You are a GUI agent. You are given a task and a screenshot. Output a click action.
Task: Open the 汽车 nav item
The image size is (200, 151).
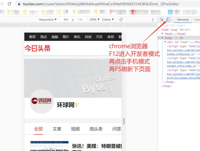tap(99, 37)
